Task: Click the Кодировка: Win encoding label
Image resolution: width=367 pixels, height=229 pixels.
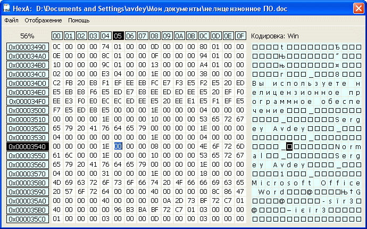Action: 274,36
